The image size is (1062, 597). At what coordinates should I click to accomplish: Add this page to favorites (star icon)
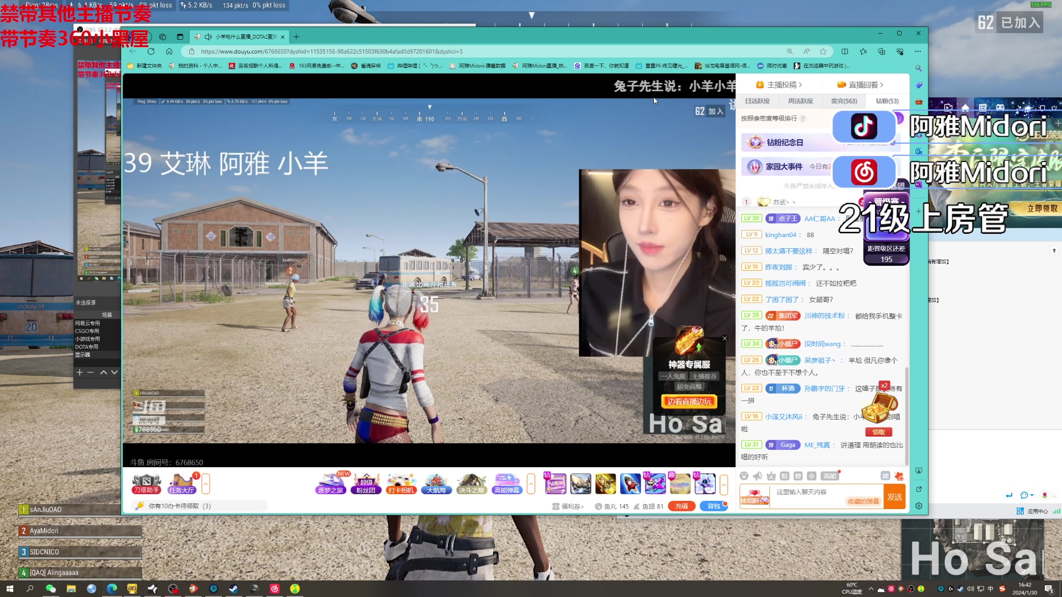(x=823, y=51)
